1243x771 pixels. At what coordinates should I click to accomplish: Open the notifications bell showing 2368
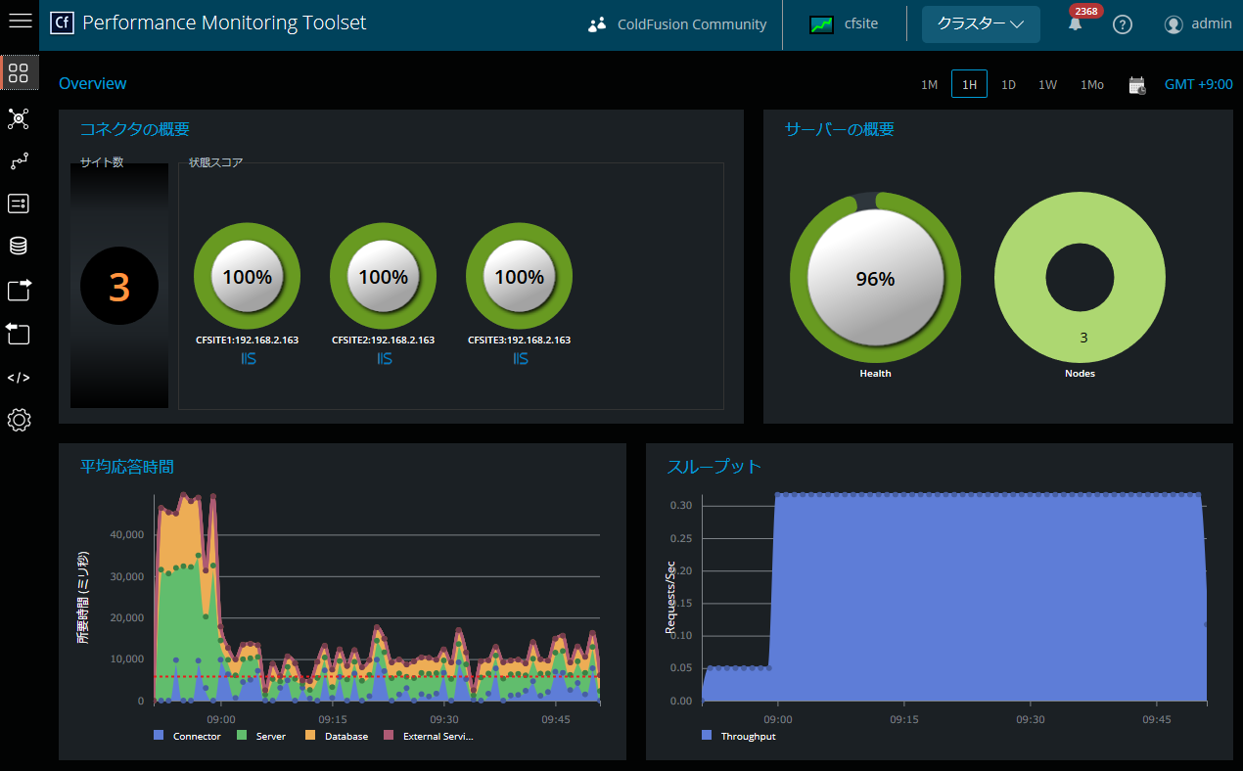pos(1076,24)
